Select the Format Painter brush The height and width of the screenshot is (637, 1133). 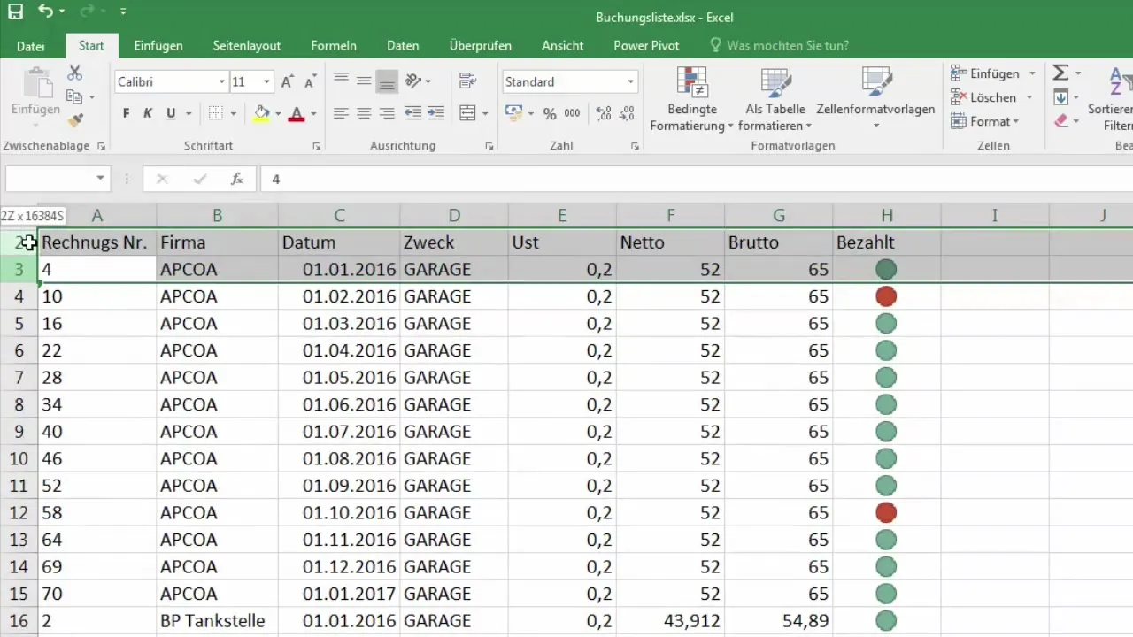pos(75,119)
